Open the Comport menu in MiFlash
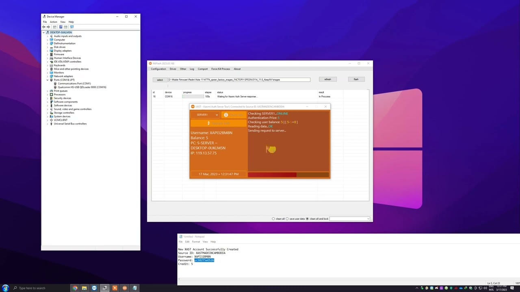 tap(203, 69)
